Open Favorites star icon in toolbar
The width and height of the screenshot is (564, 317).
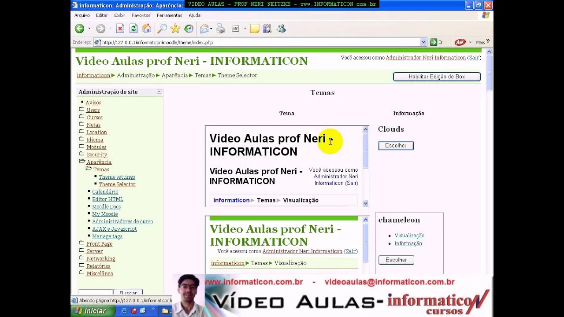coord(175,29)
